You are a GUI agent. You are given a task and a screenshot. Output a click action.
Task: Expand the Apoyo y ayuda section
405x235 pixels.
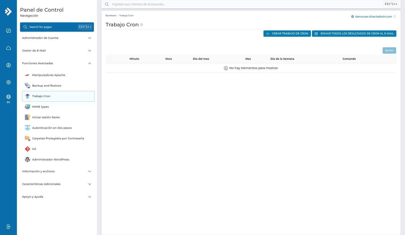[57, 197]
